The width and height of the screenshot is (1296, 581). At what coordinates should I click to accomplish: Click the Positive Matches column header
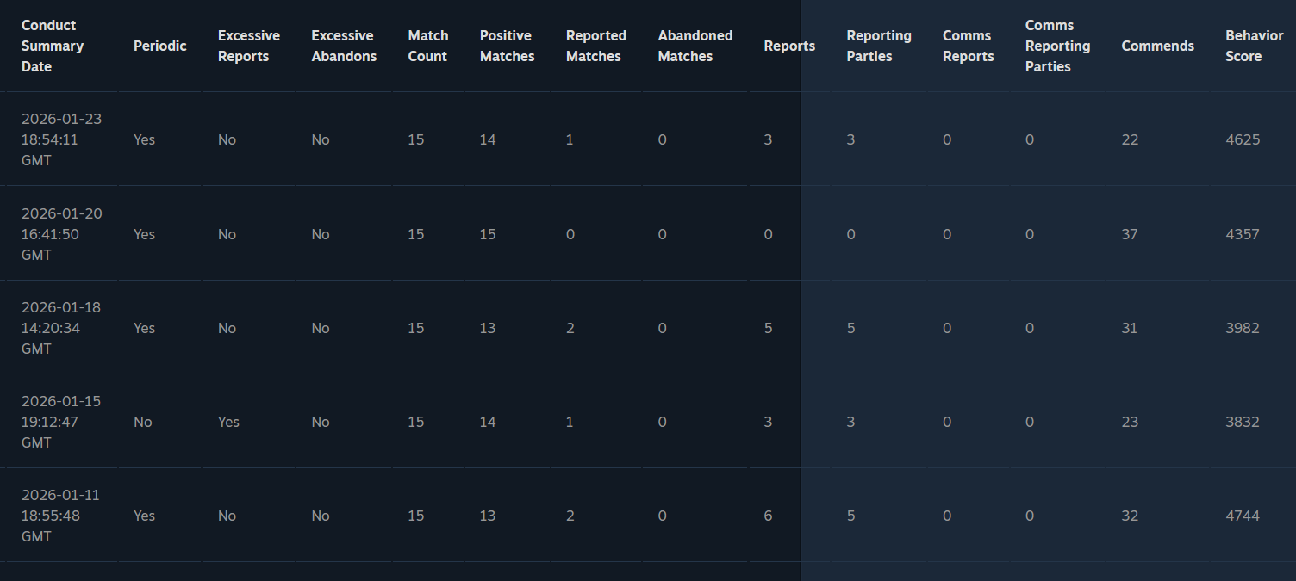point(507,46)
